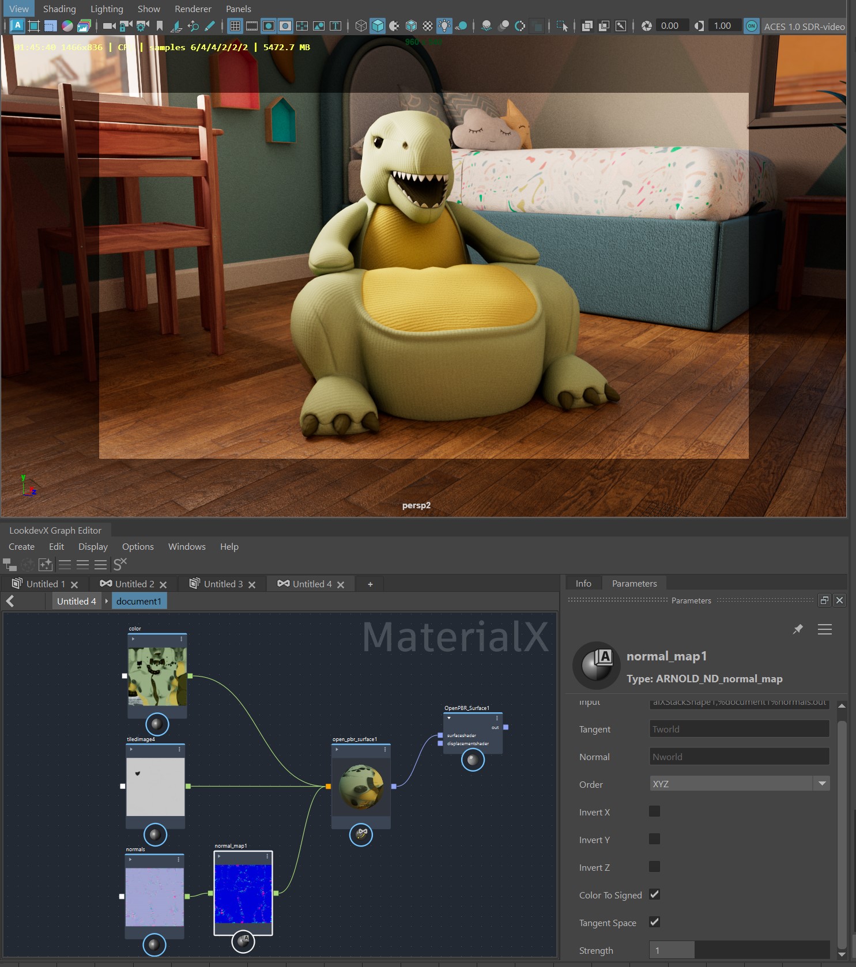Click the Untitled 4 breadcrumb

pyautogui.click(x=77, y=601)
